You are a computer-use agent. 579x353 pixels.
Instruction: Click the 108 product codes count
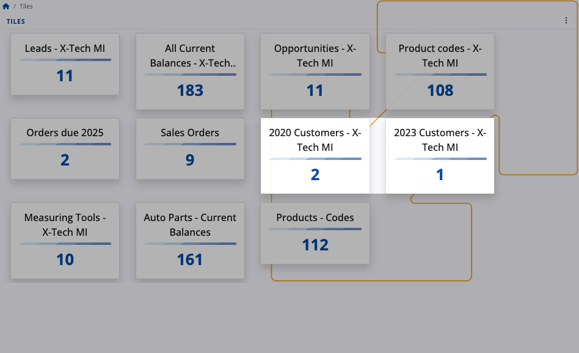click(x=440, y=90)
